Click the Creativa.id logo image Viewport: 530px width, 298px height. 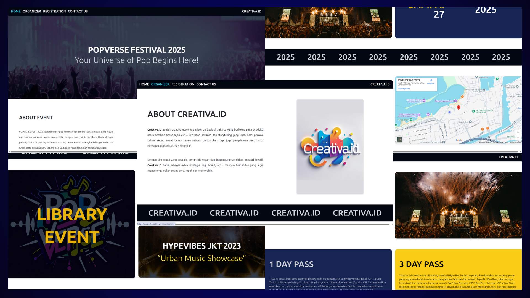click(330, 147)
